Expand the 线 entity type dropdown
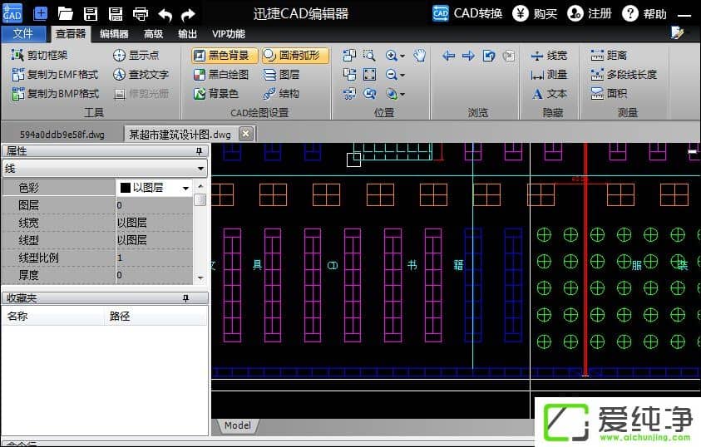Screen dimensions: 701x447 (x=200, y=169)
